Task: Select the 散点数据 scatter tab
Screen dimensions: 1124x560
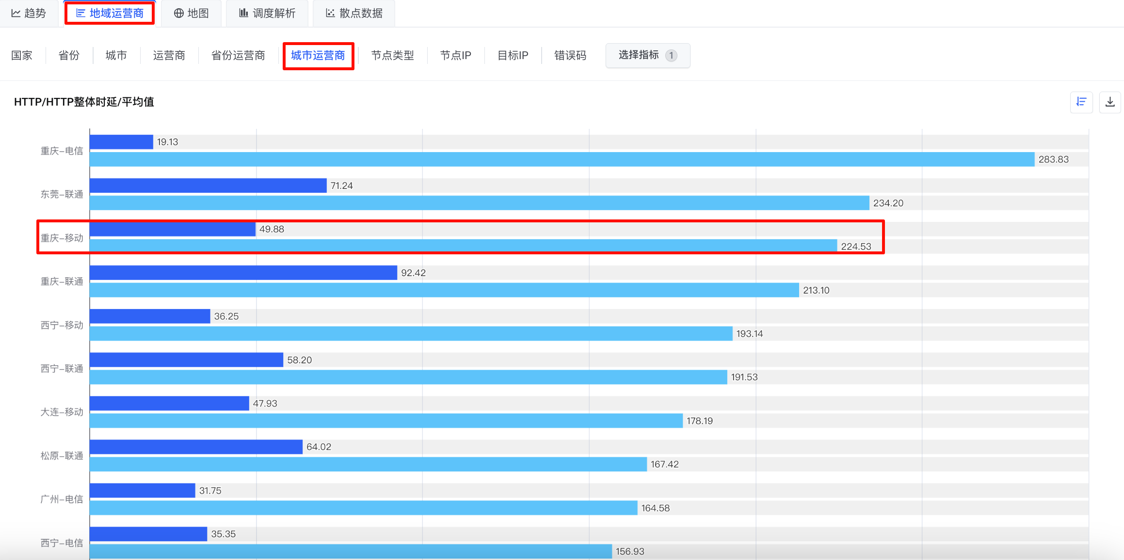Action: [x=354, y=13]
